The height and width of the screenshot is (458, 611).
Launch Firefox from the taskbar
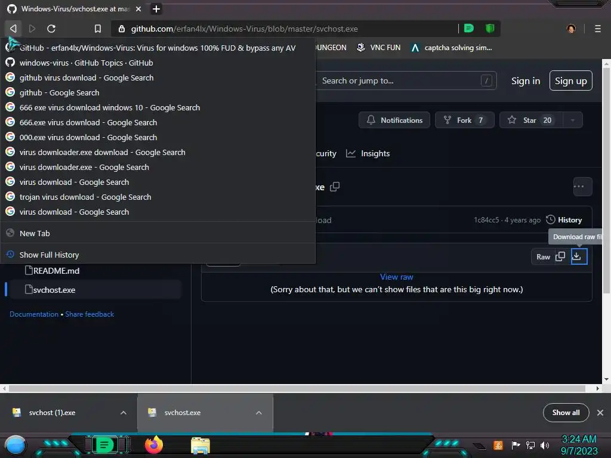point(154,445)
